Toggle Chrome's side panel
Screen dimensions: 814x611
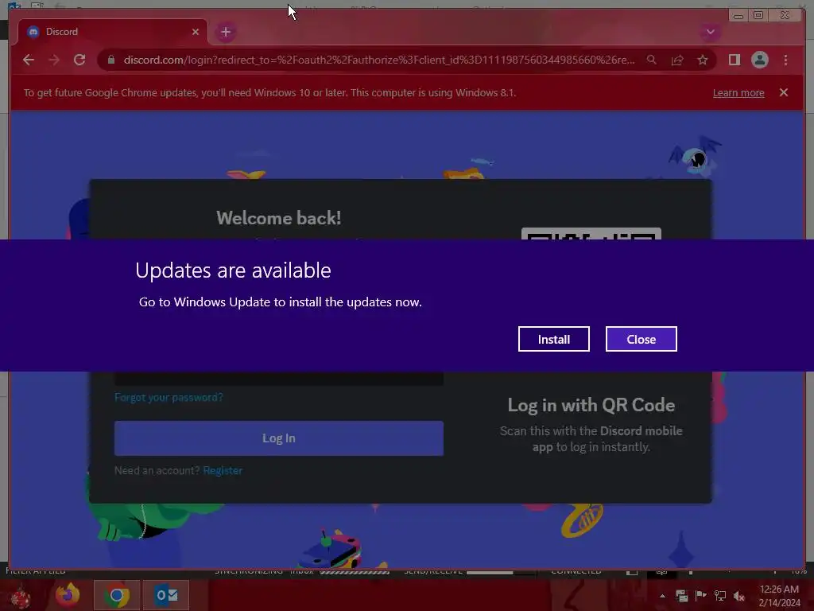pyautogui.click(x=734, y=60)
